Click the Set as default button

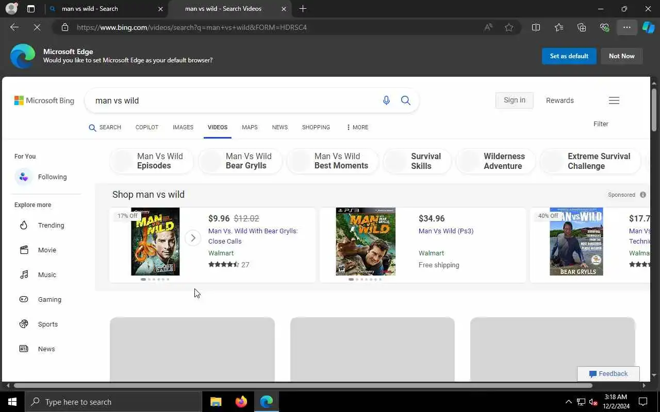point(569,56)
